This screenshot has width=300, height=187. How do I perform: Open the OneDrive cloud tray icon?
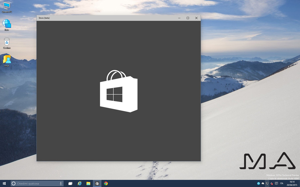(x=263, y=183)
